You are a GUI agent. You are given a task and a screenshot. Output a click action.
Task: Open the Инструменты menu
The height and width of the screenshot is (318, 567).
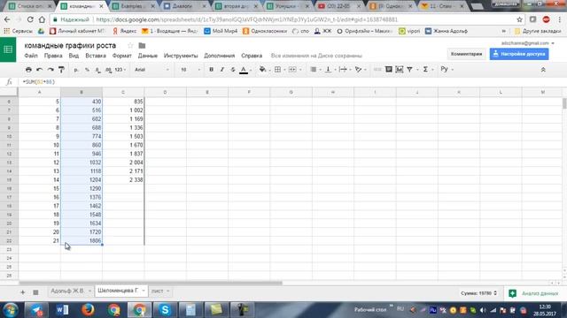point(181,56)
